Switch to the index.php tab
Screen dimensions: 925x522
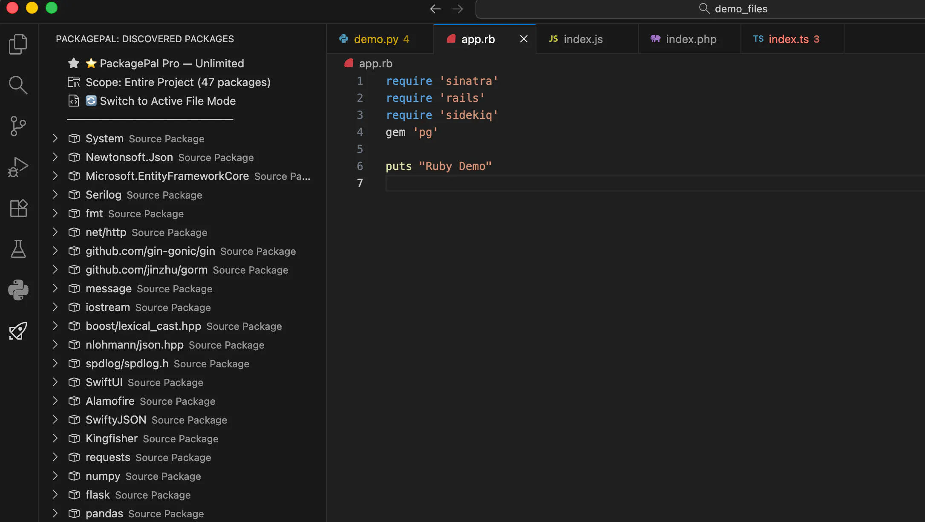point(689,39)
